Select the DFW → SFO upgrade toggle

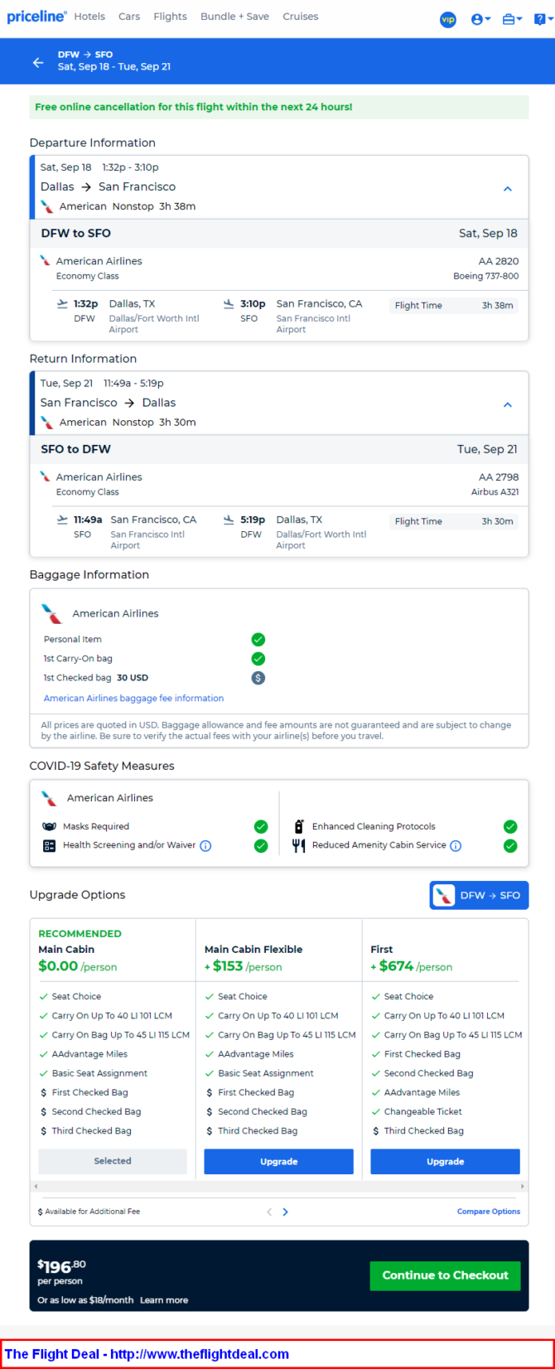pos(479,895)
